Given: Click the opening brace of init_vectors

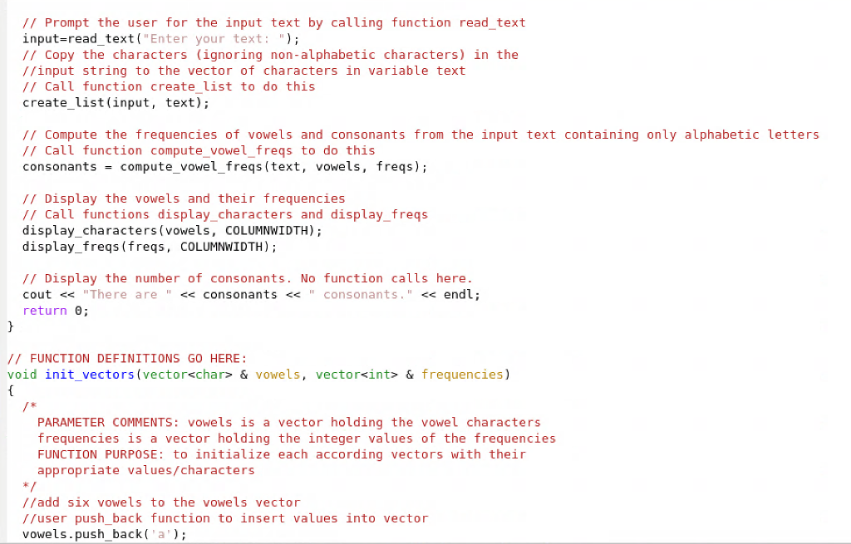Looking at the screenshot, I should coord(10,390).
